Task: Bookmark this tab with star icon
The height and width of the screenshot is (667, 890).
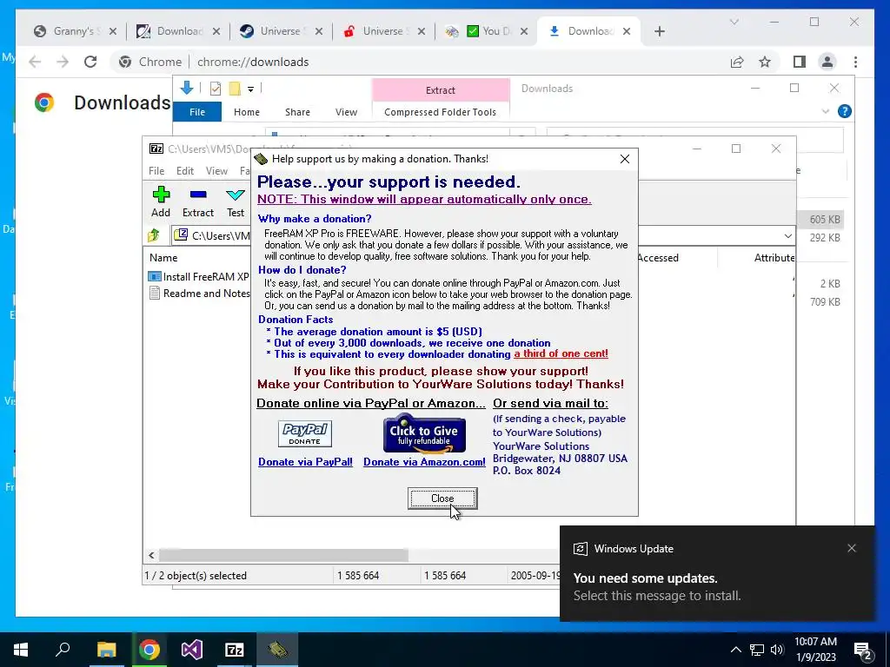Action: 765,62
